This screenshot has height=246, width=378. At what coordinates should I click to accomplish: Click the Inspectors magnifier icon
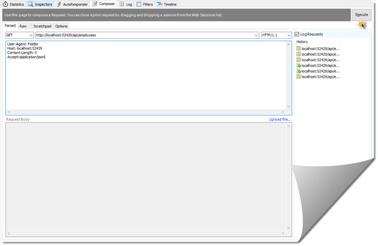pyautogui.click(x=31, y=4)
